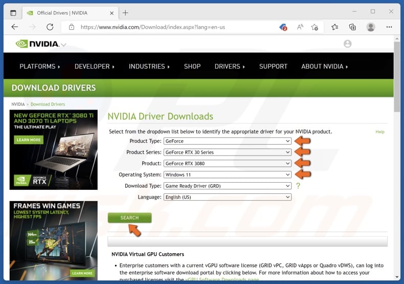This screenshot has height=284, width=404.
Task: Open the DEVELOPER menu
Action: (94, 66)
